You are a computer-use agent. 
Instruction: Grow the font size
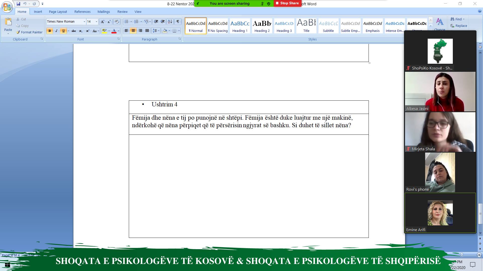[x=102, y=22]
